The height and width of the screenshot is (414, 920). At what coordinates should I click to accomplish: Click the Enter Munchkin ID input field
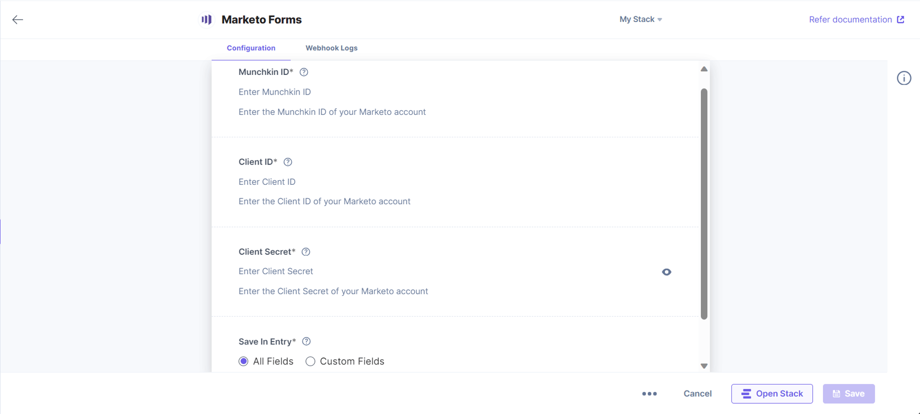point(454,92)
